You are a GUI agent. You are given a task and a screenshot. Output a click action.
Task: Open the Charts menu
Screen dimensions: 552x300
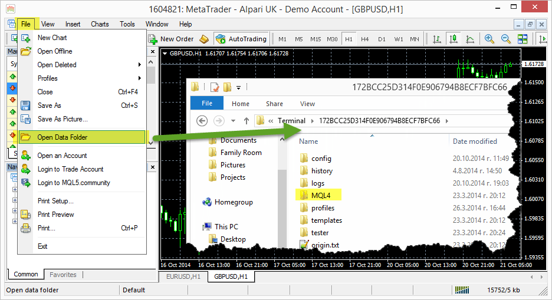click(x=100, y=24)
